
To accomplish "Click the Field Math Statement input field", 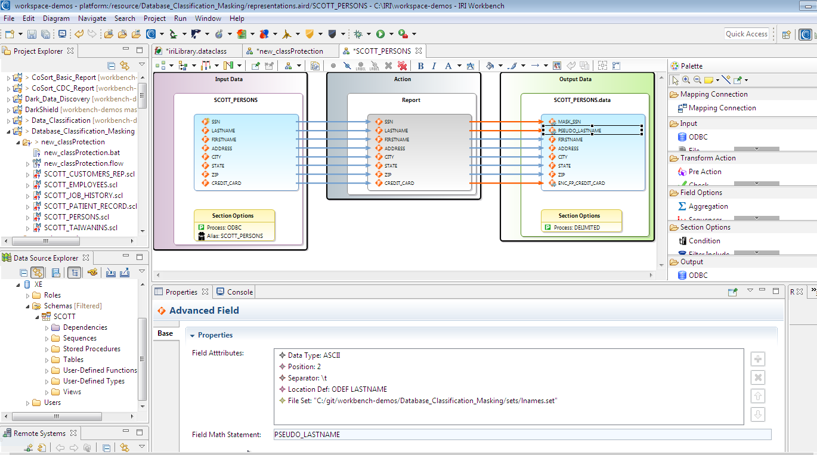I will pyautogui.click(x=522, y=435).
